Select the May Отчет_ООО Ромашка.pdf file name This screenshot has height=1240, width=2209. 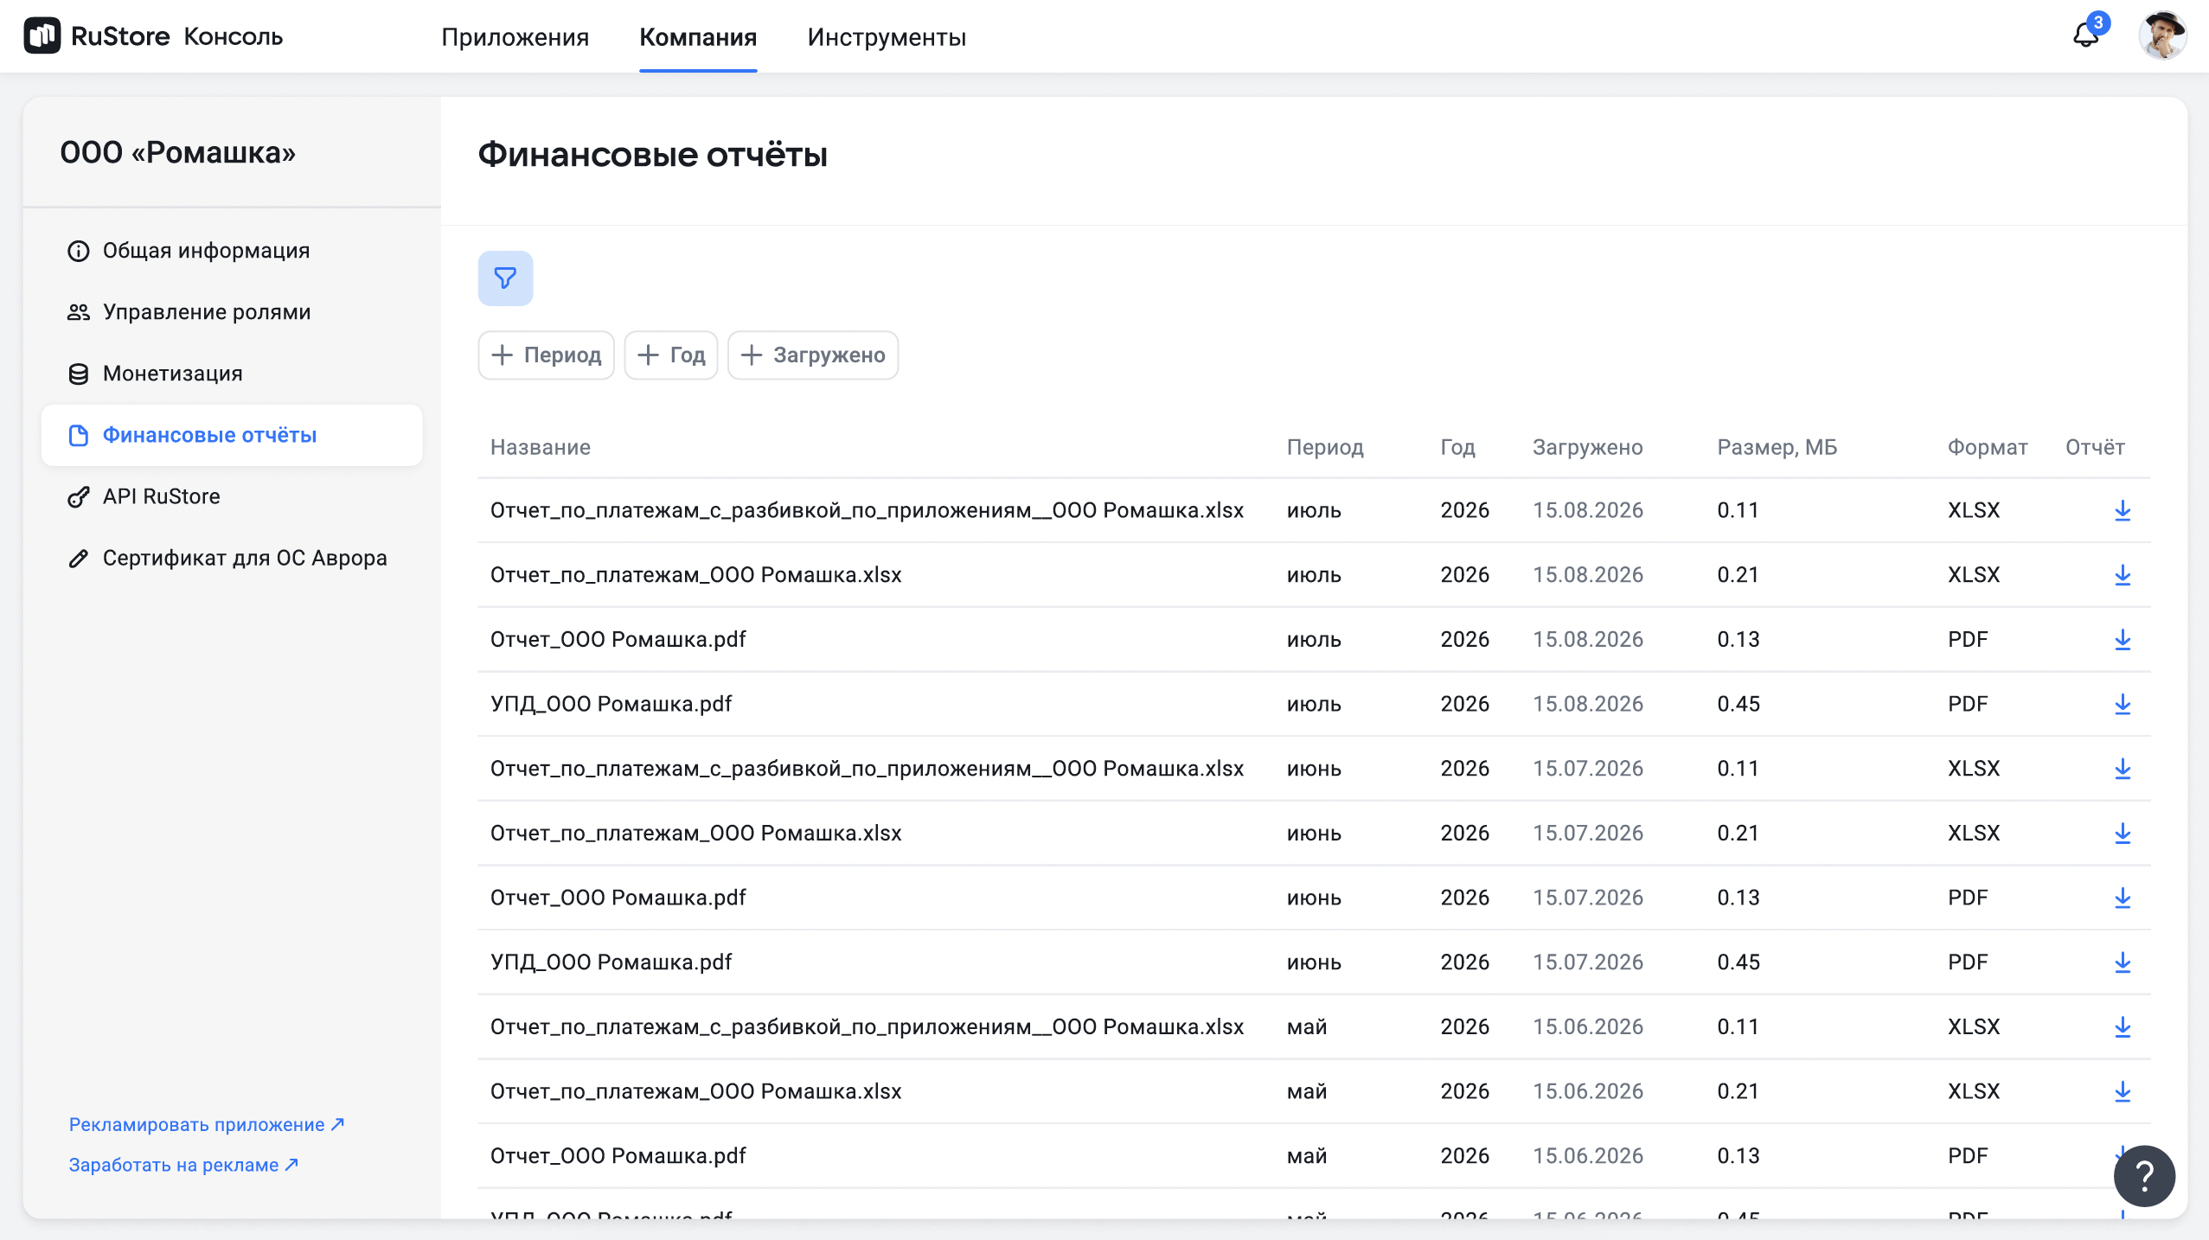click(618, 1156)
